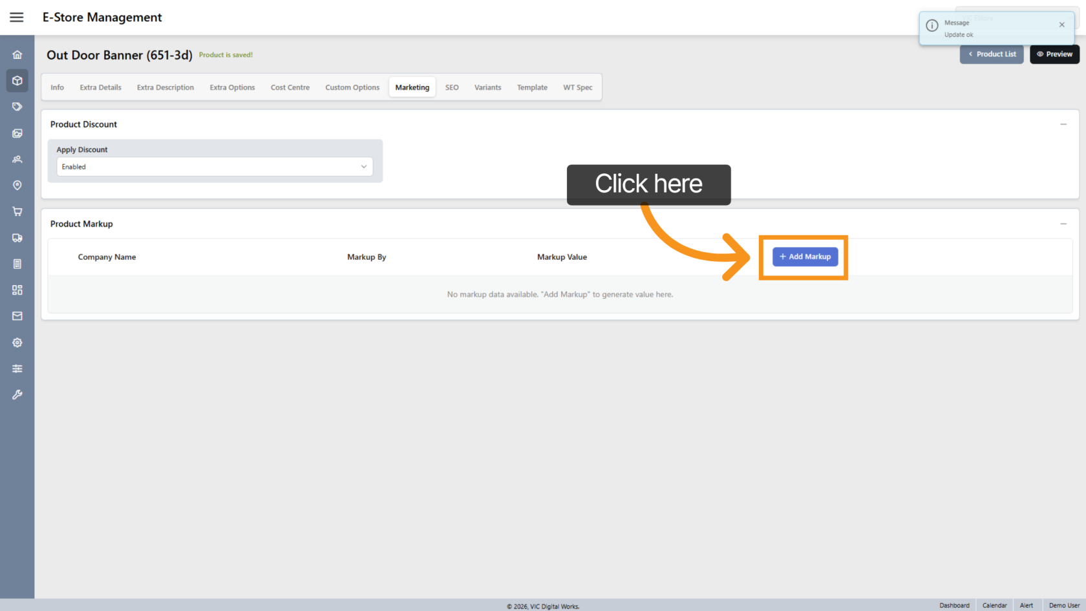Dismiss the Update ok message notification

click(1061, 25)
